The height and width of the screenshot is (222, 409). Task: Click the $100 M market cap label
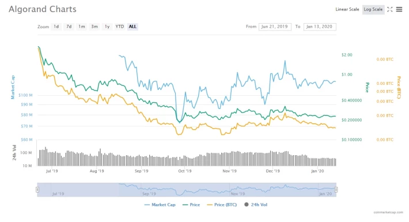(25, 95)
